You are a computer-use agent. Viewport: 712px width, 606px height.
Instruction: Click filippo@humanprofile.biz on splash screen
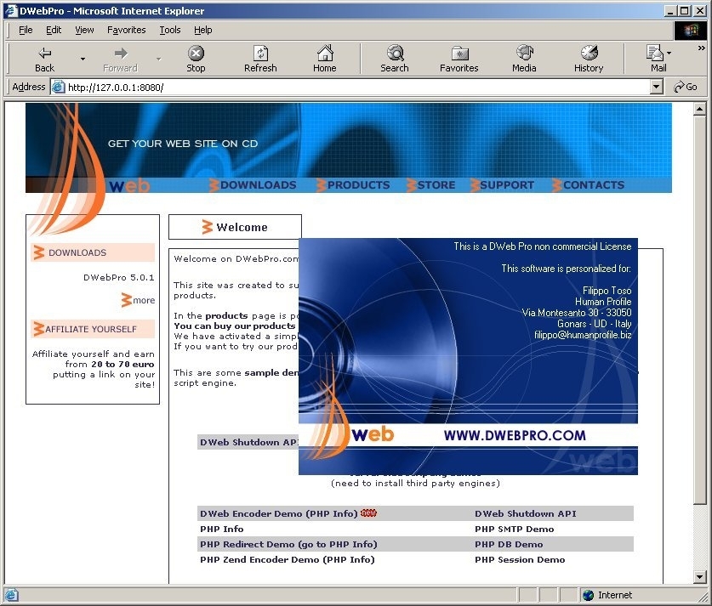point(583,335)
